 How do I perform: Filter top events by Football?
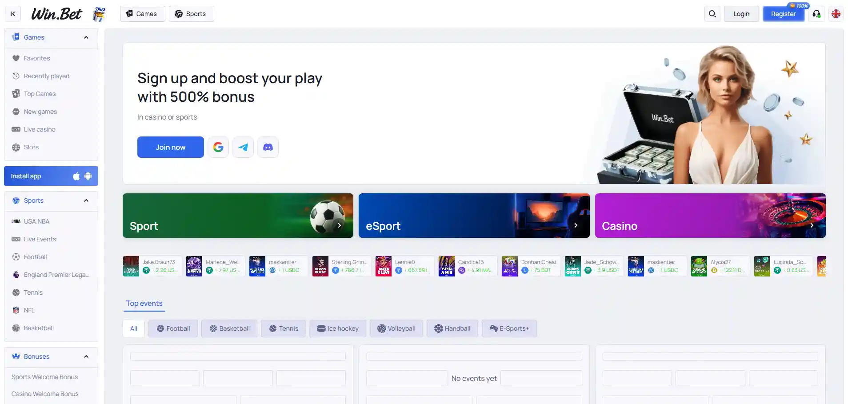tap(173, 328)
